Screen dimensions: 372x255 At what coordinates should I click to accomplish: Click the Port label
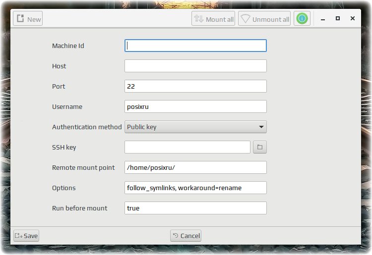59,87
